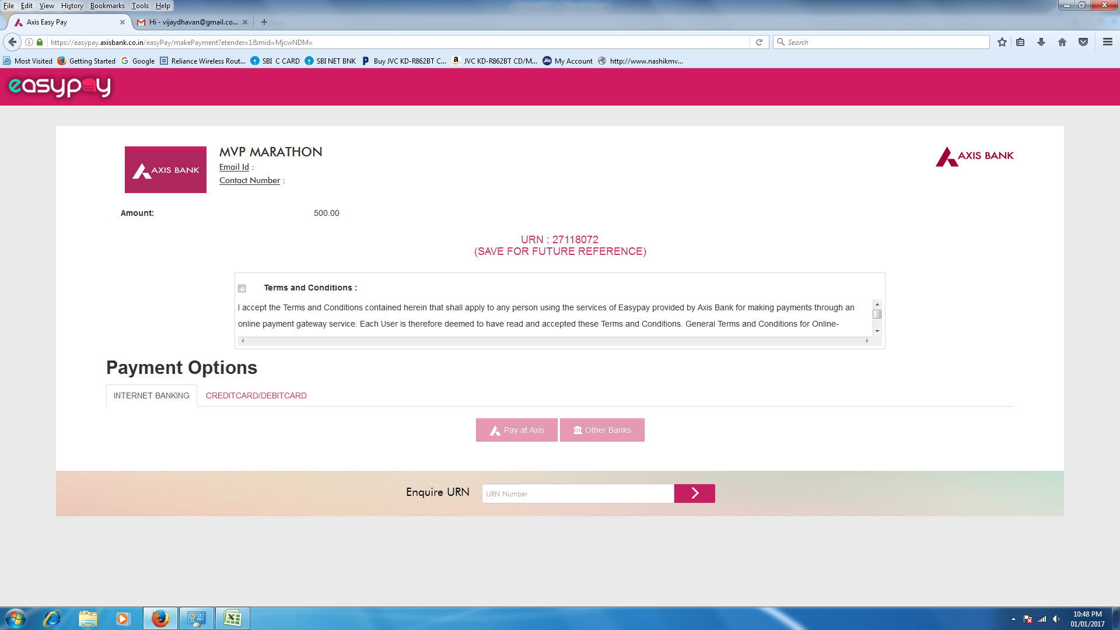Open the Bookmarks menu
This screenshot has width=1120, height=630.
pos(107,6)
